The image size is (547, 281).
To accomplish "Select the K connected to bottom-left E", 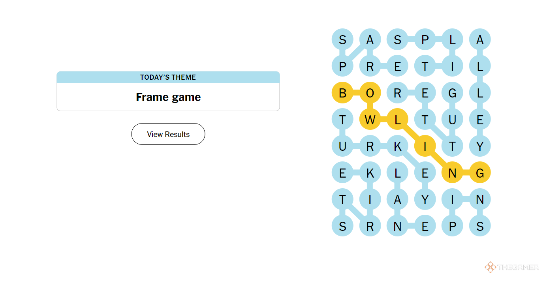I will point(370,173).
